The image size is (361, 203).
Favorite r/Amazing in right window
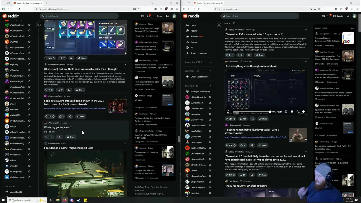click(210, 114)
